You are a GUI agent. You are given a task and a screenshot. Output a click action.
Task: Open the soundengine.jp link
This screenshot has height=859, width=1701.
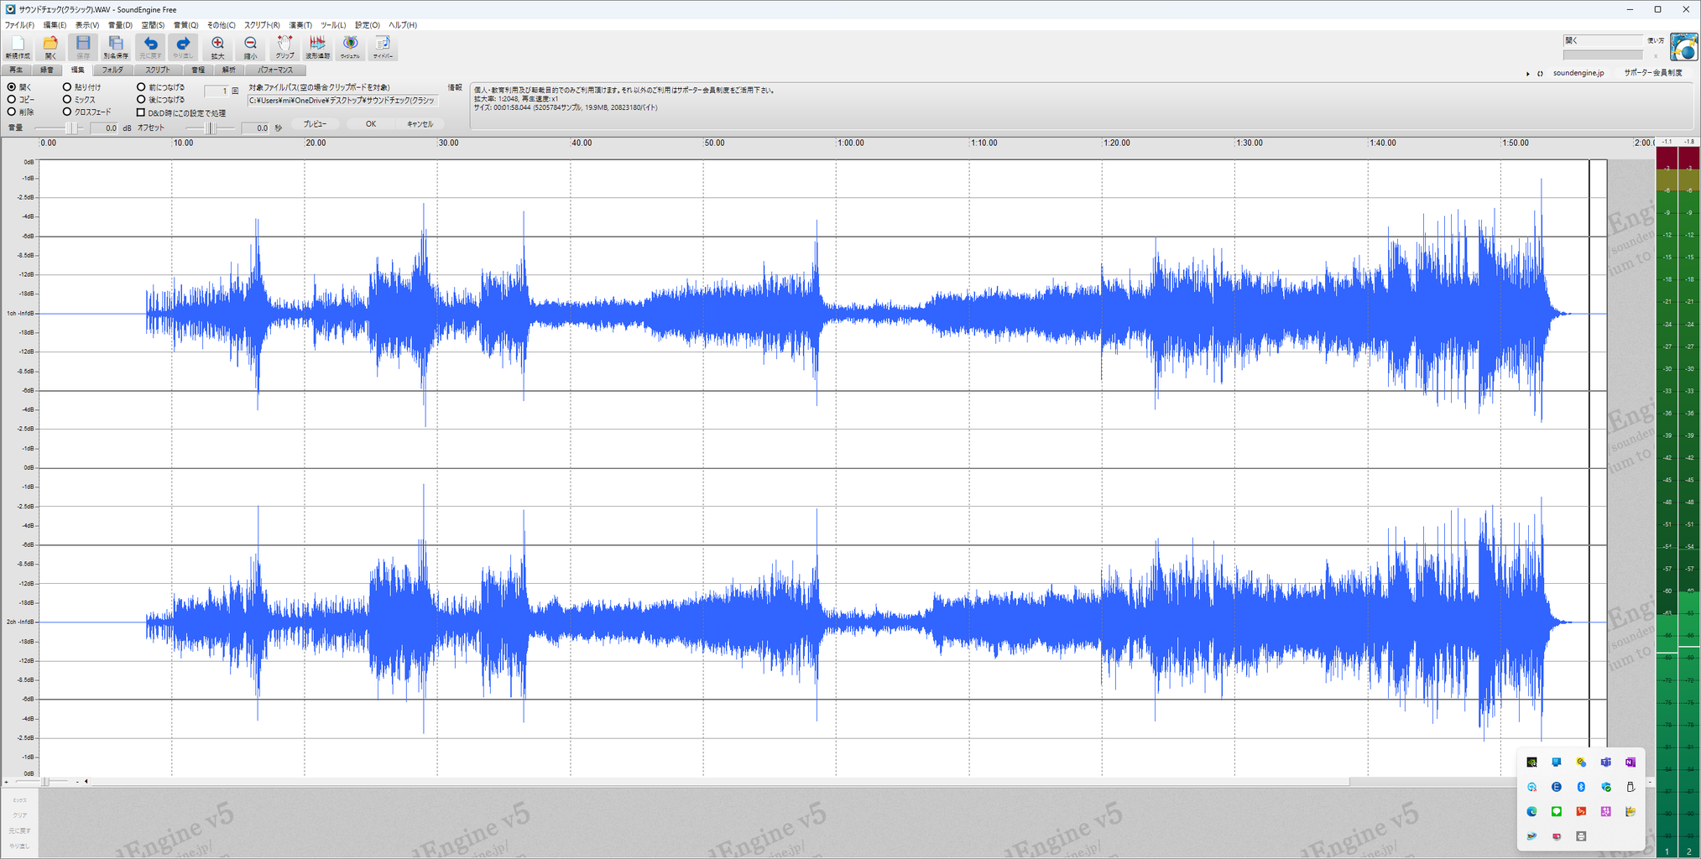pos(1578,74)
